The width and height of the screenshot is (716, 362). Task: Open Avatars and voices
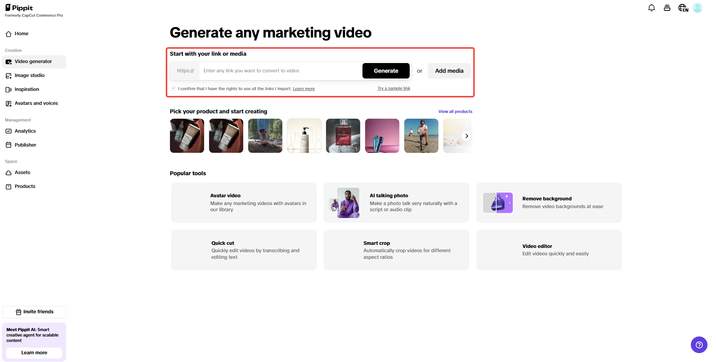[x=36, y=103]
